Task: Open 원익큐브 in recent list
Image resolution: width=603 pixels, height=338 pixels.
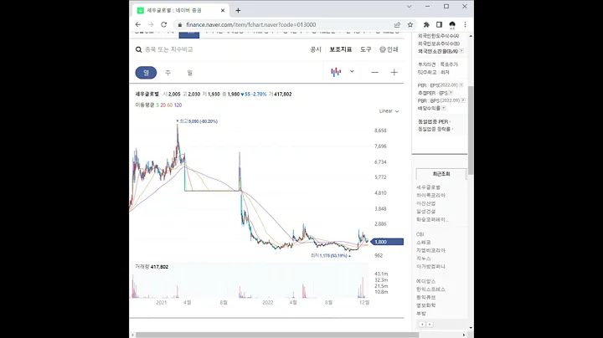Action: 425,297
